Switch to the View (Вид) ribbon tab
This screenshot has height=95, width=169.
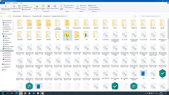[21, 3]
